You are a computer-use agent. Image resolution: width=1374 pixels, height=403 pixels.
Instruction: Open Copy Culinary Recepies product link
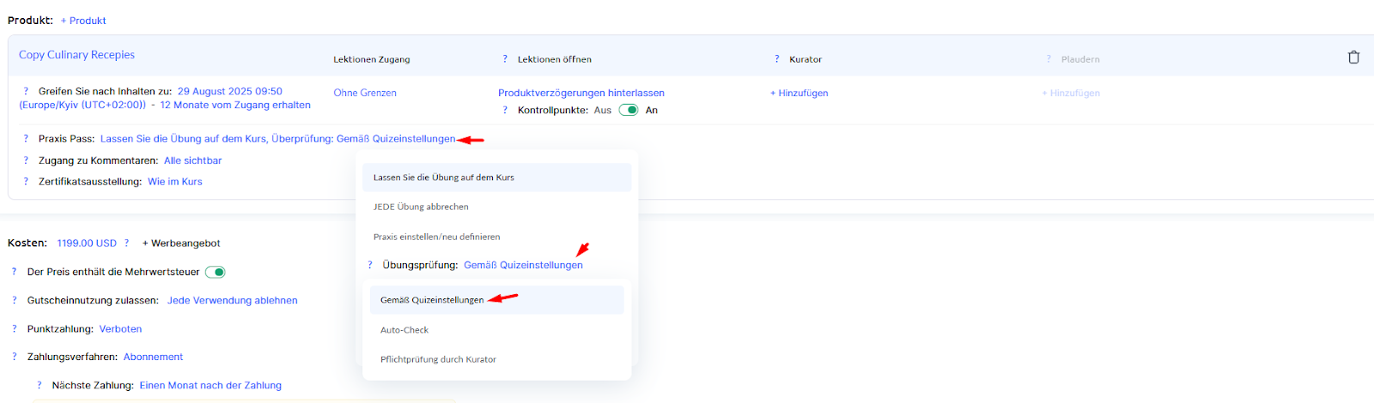pos(77,55)
